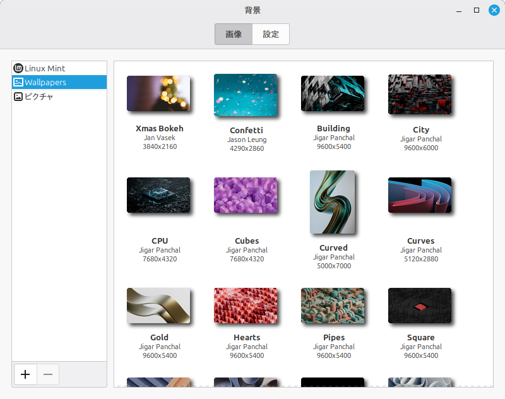This screenshot has height=399, width=505.
Task: Click the Wallpapers folder icon in sidebar
Action: (18, 82)
